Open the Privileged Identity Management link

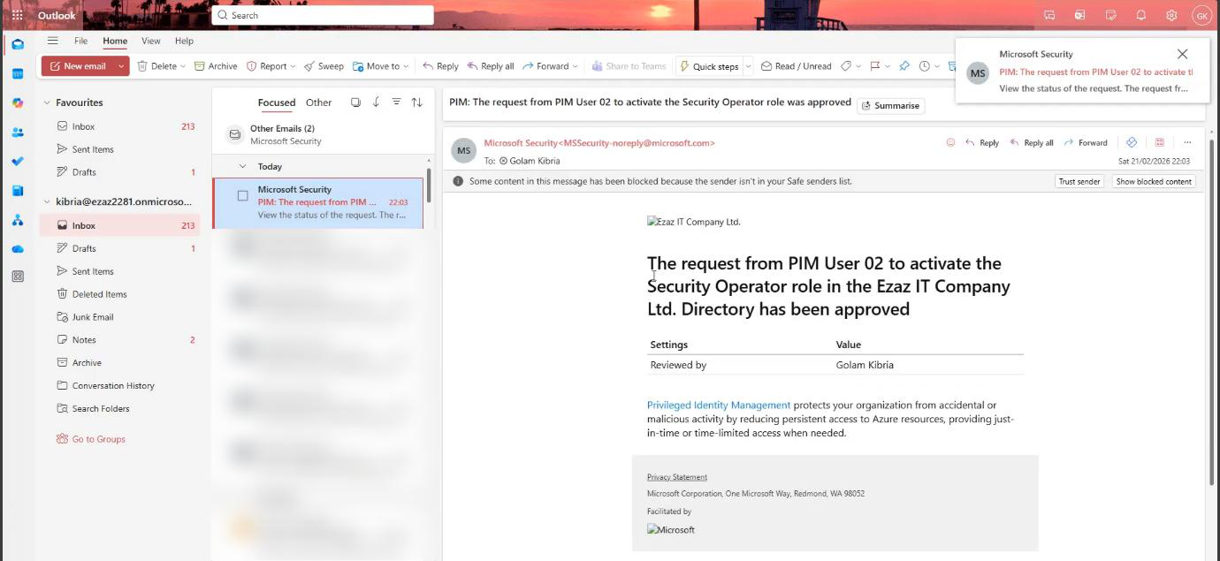pyautogui.click(x=719, y=406)
